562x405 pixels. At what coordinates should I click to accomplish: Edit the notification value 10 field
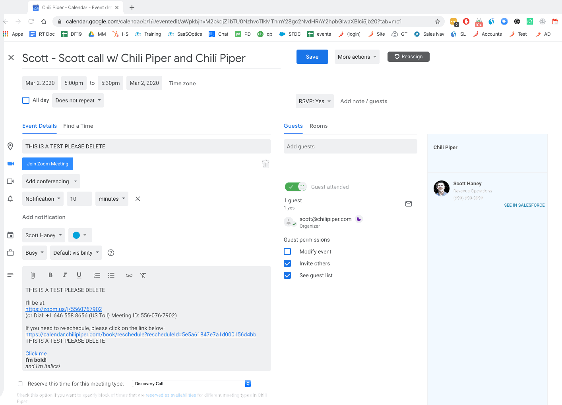79,199
